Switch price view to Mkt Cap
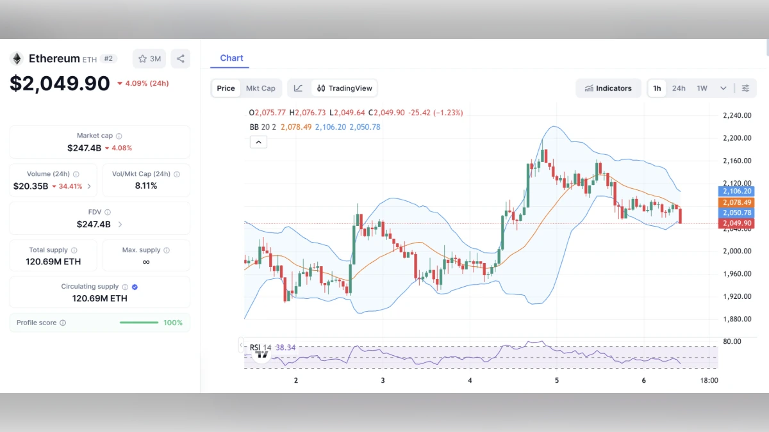The width and height of the screenshot is (769, 432). pos(261,88)
